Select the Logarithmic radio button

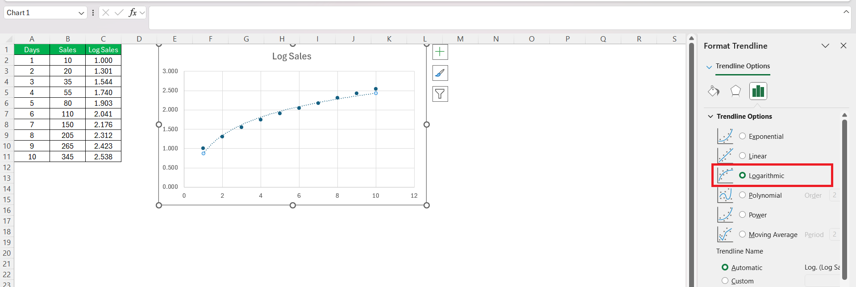(x=742, y=175)
